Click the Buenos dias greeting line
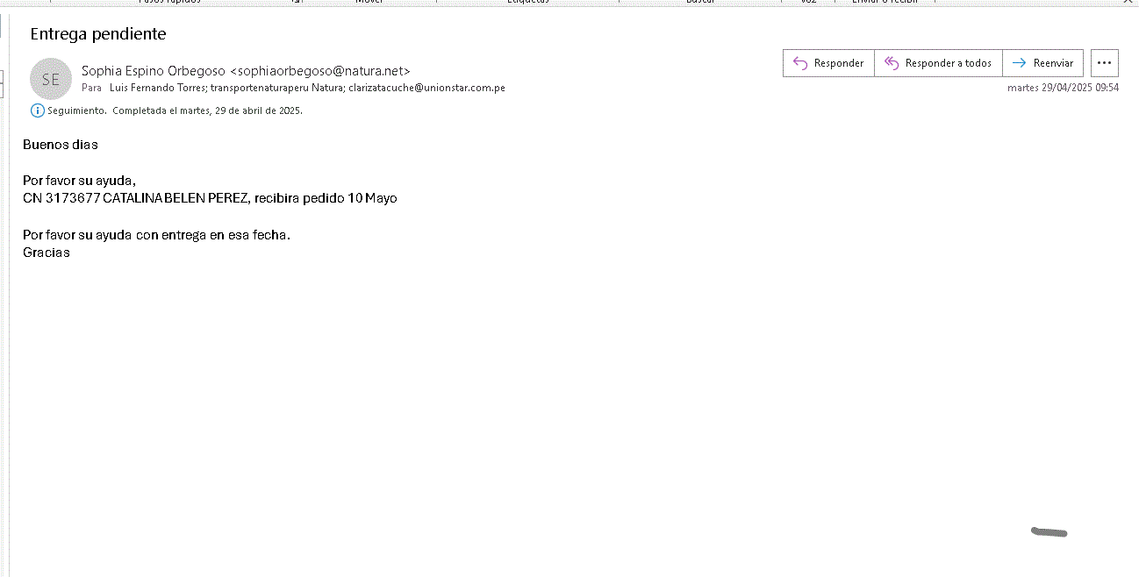 (x=61, y=145)
